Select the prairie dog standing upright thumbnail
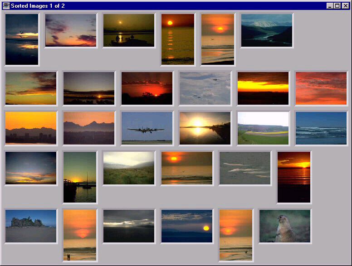The height and width of the screenshot is (266, 352). pyautogui.click(x=285, y=226)
